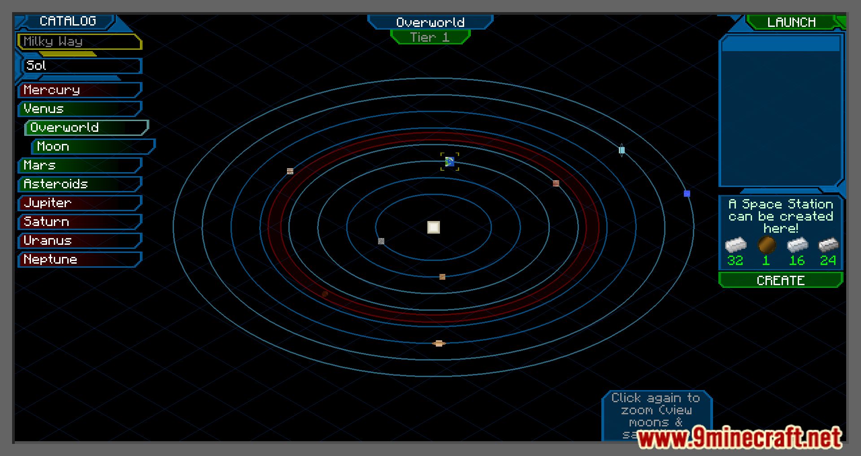
Task: Select the blue Neptune icon on outer orbit
Action: coord(687,194)
